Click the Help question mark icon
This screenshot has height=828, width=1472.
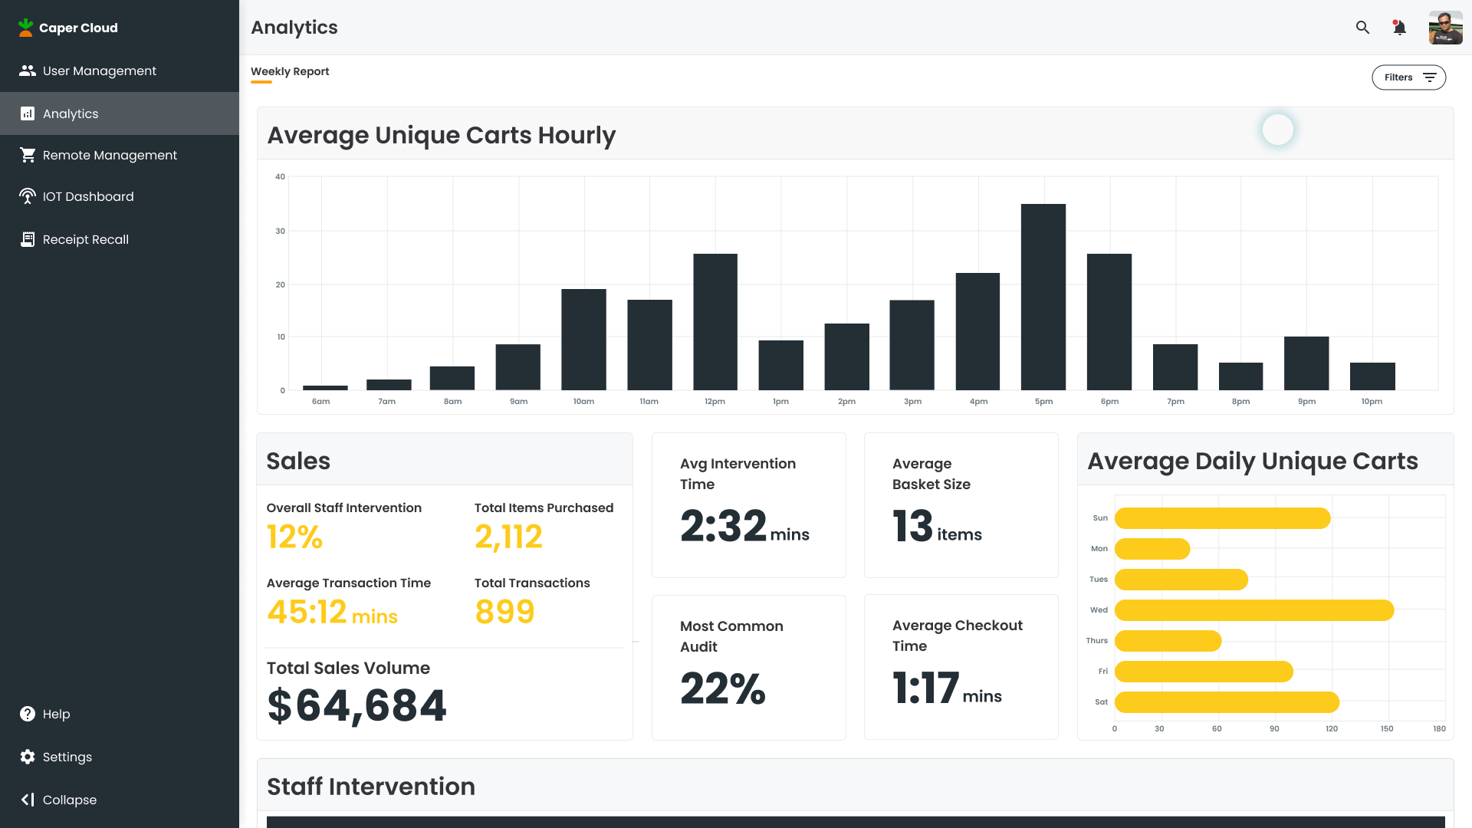[x=28, y=714]
